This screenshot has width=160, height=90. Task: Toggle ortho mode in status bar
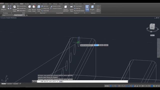(117, 86)
